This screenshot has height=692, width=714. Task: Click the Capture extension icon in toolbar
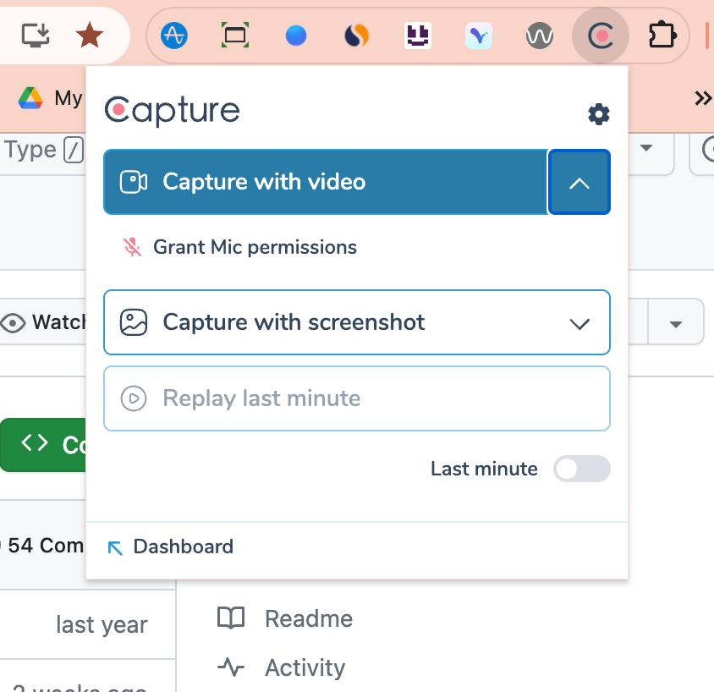pos(600,36)
